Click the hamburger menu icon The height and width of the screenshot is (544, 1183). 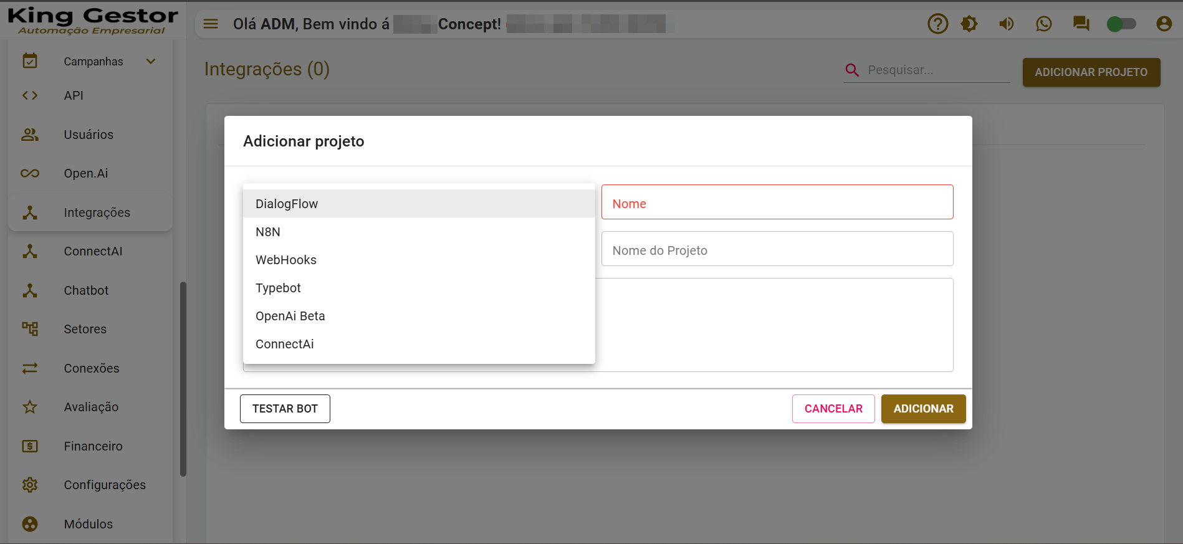211,24
